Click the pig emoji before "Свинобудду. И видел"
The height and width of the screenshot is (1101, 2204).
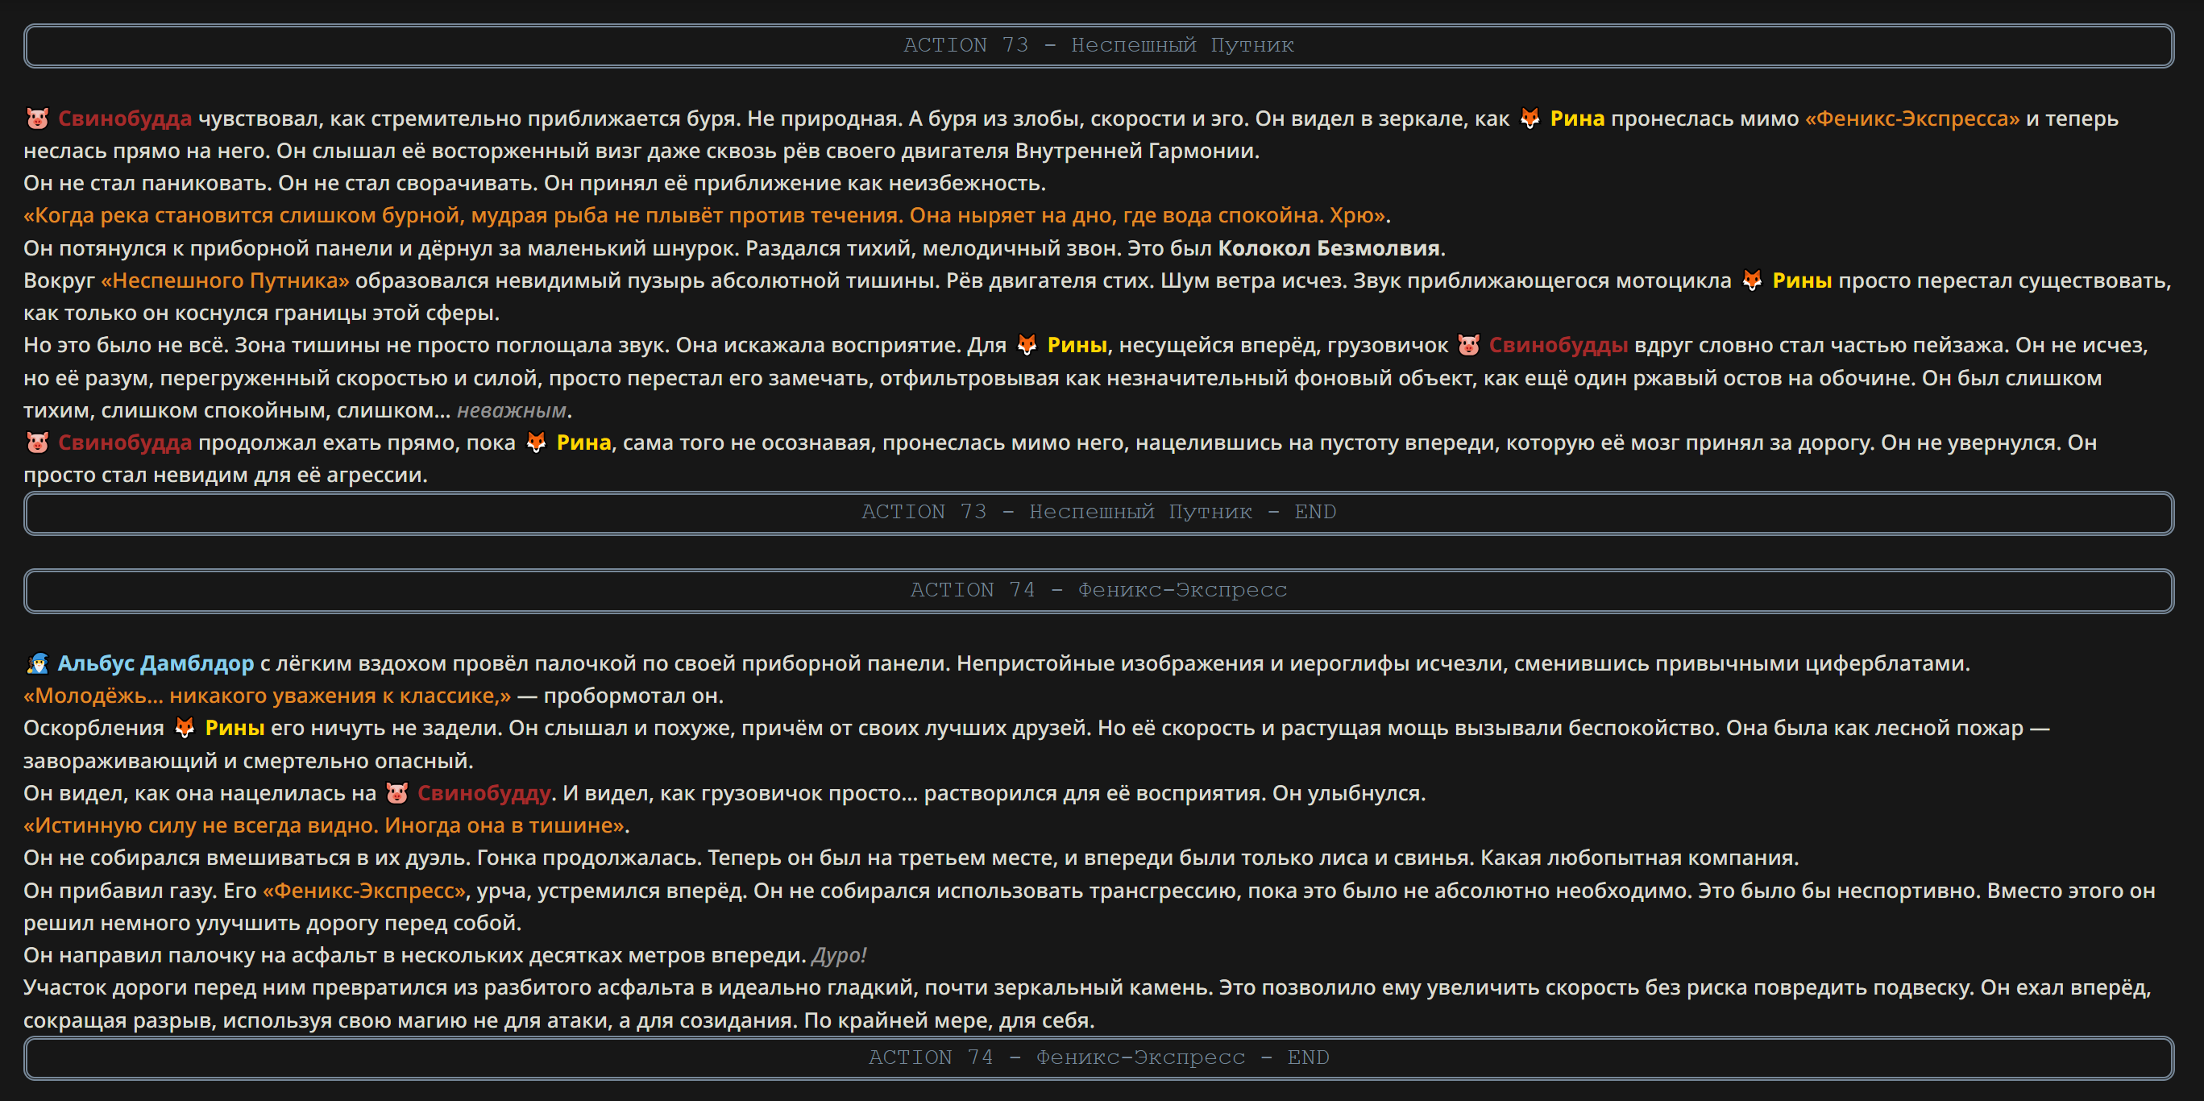tap(396, 794)
